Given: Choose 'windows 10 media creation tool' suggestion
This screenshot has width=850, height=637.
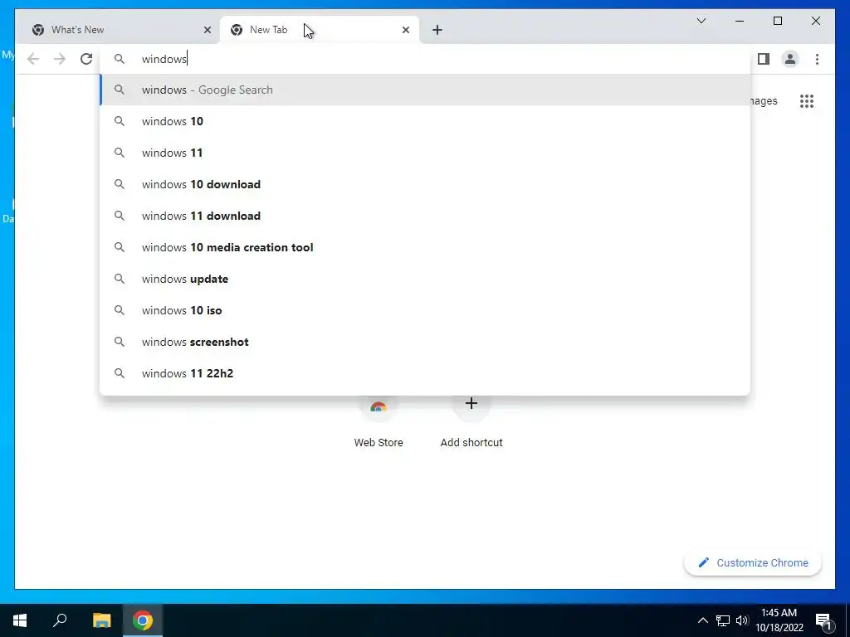Looking at the screenshot, I should click(x=425, y=247).
